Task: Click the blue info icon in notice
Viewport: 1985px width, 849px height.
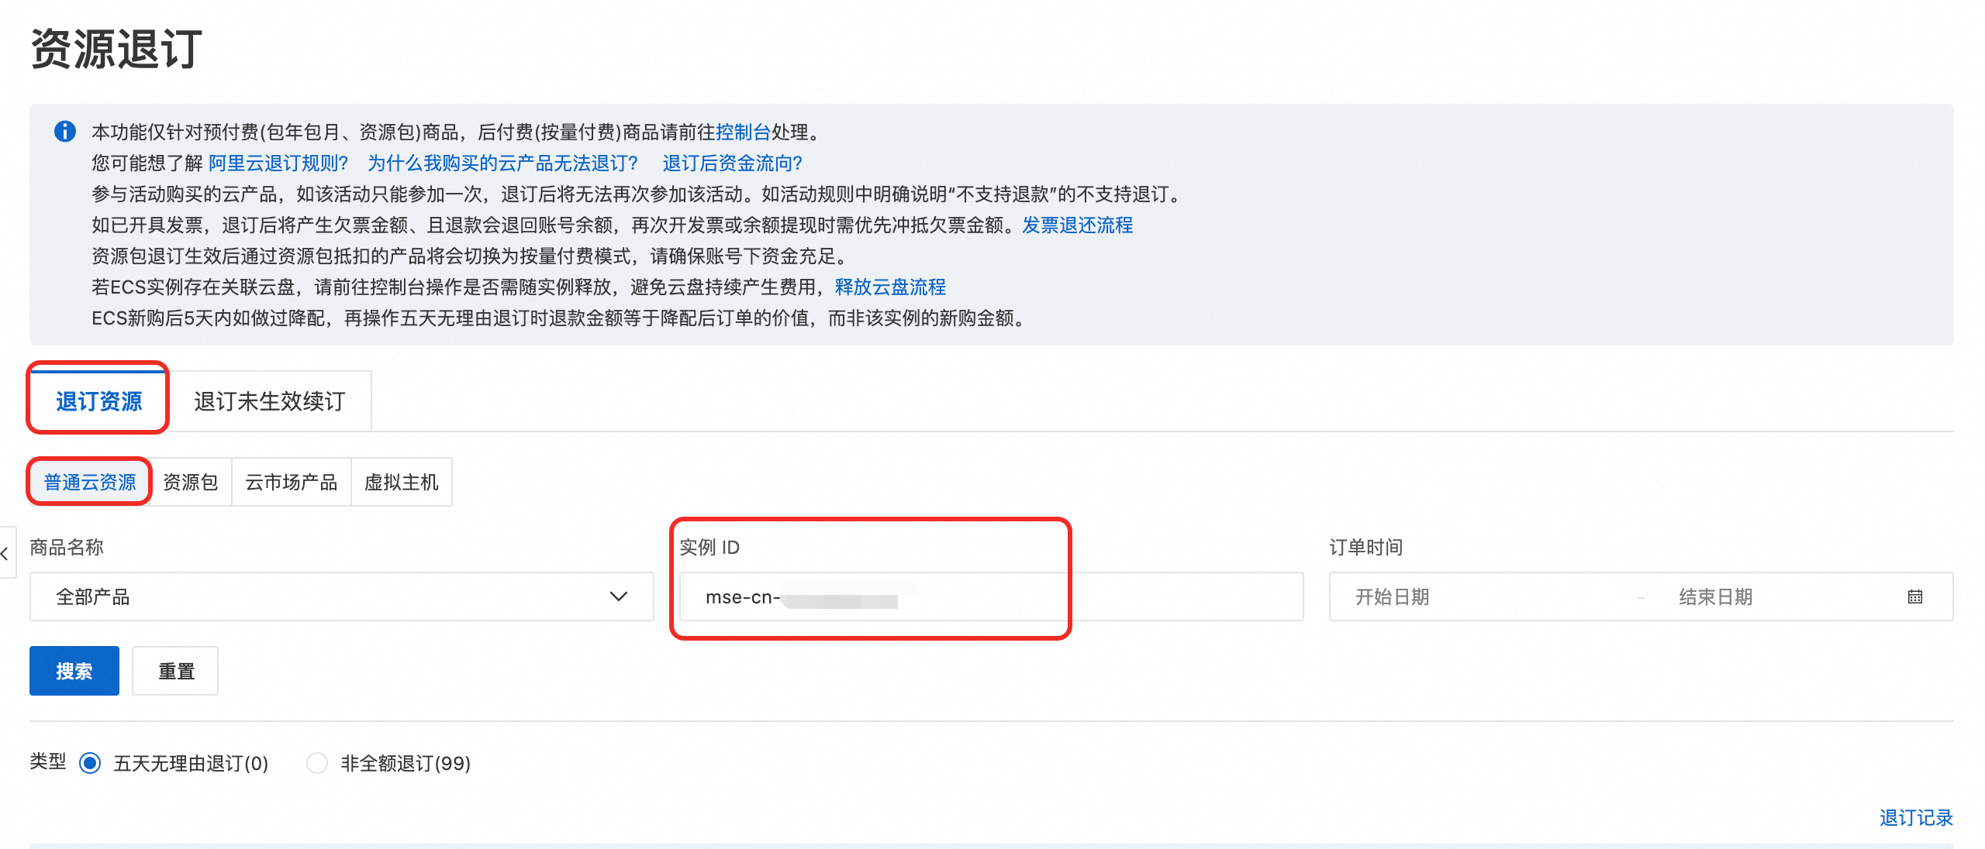Action: click(x=65, y=132)
